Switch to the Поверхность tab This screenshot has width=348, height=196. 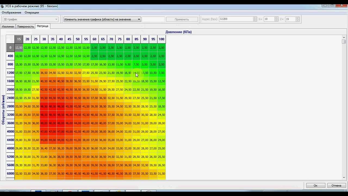tap(26, 26)
